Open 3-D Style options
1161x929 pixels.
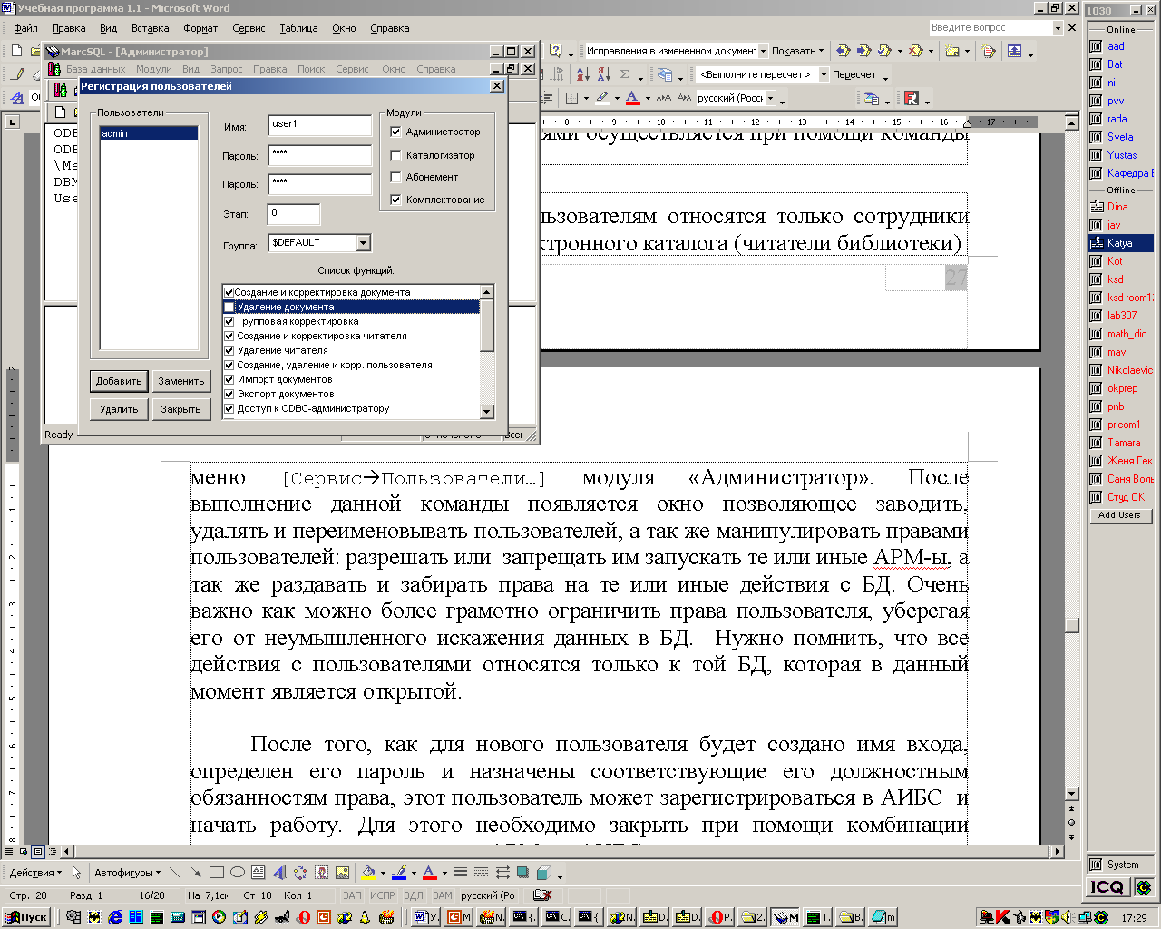[x=543, y=873]
